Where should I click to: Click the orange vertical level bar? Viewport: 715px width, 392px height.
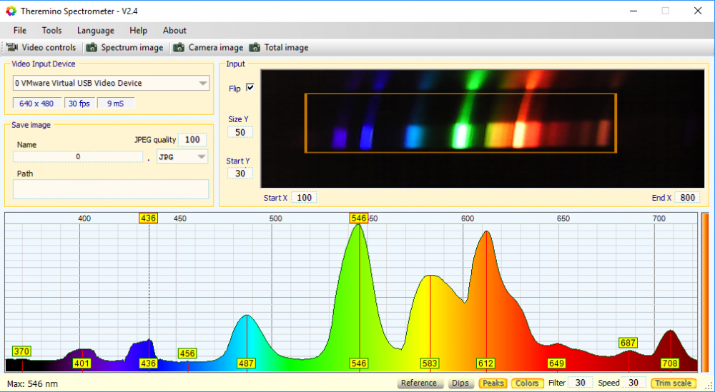coord(705,292)
